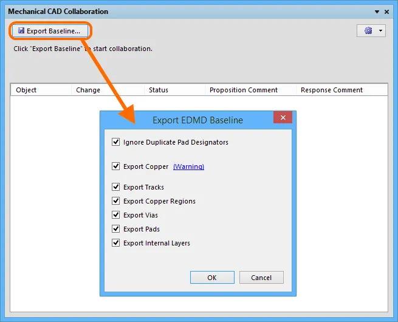The image size is (398, 322).
Task: Select the Change column header
Action: (x=108, y=90)
